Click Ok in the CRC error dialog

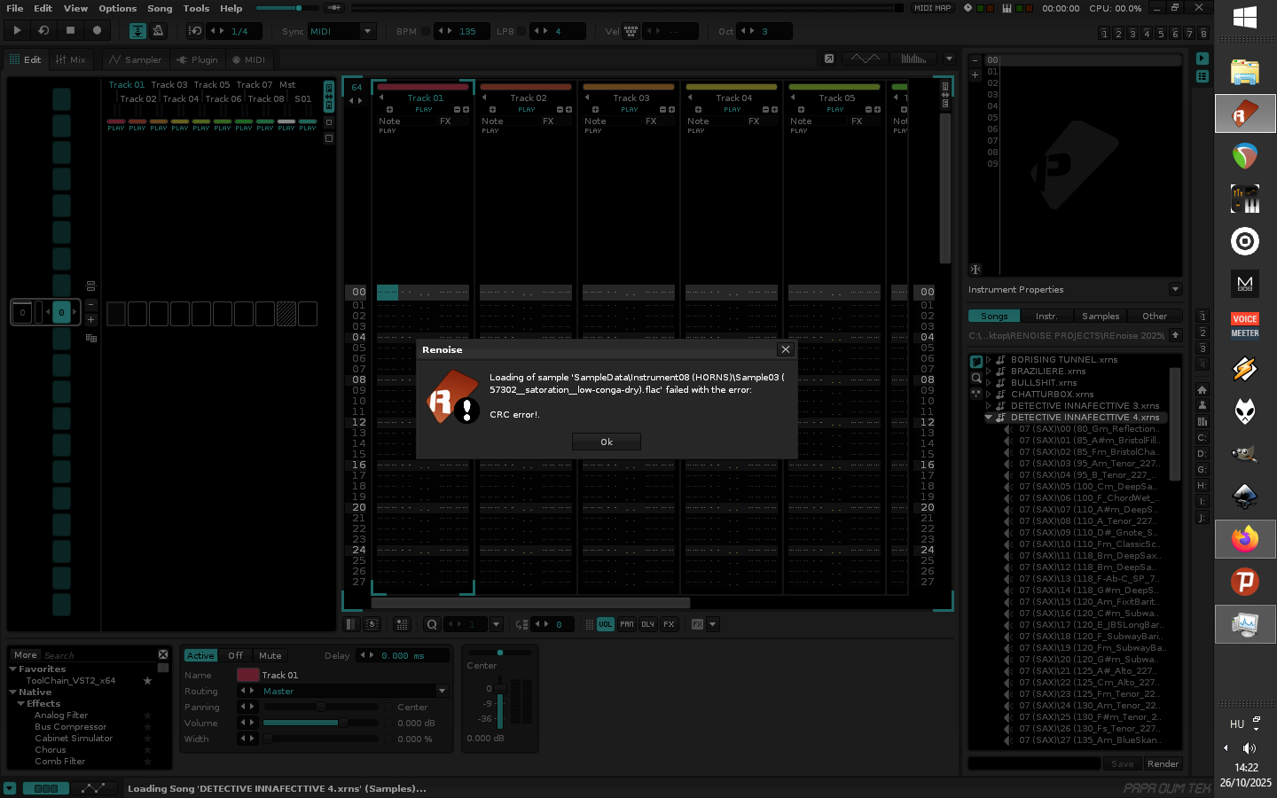tap(607, 442)
